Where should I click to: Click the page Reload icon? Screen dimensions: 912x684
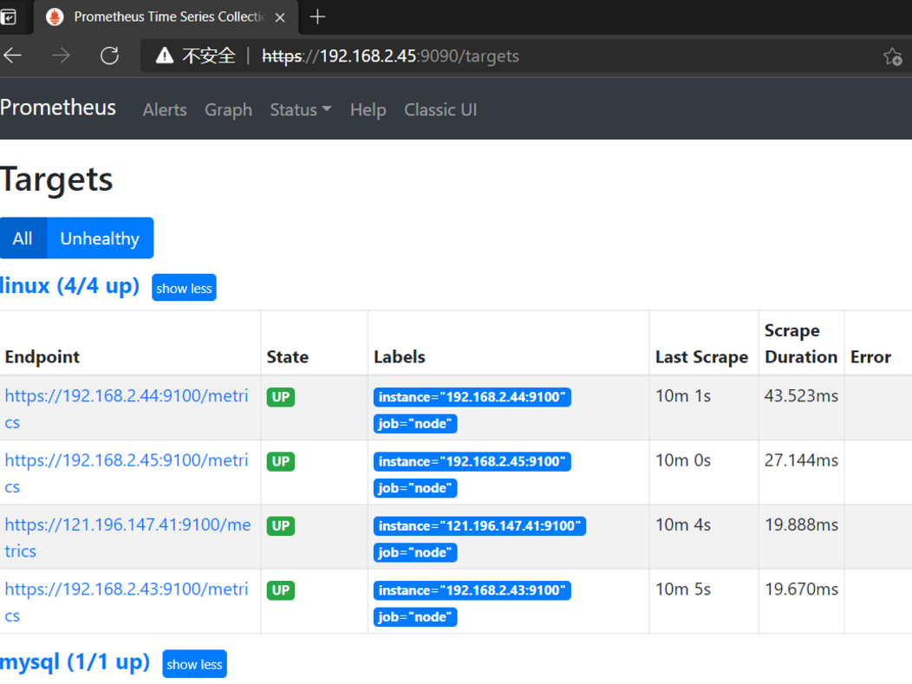(109, 55)
